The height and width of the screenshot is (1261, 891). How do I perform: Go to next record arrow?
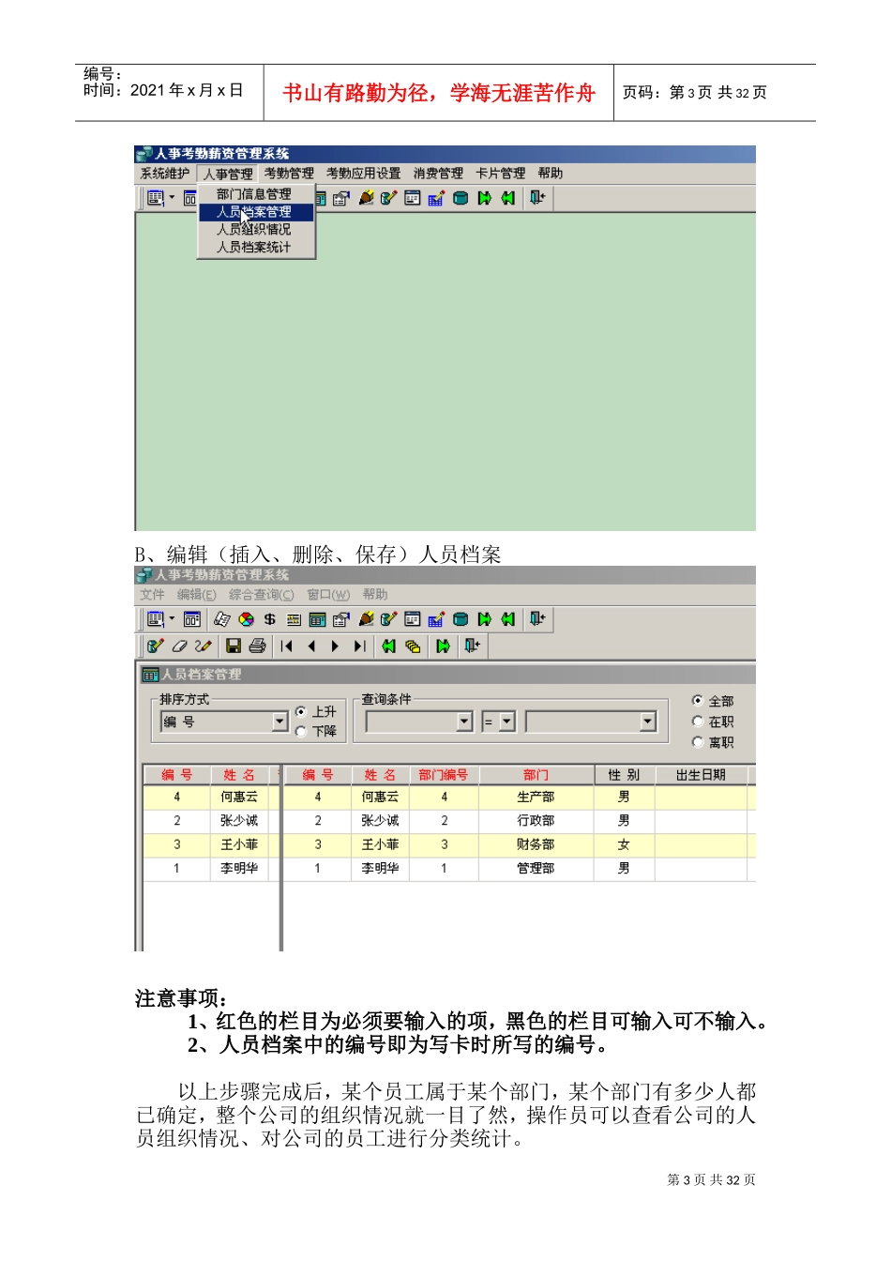click(x=335, y=646)
